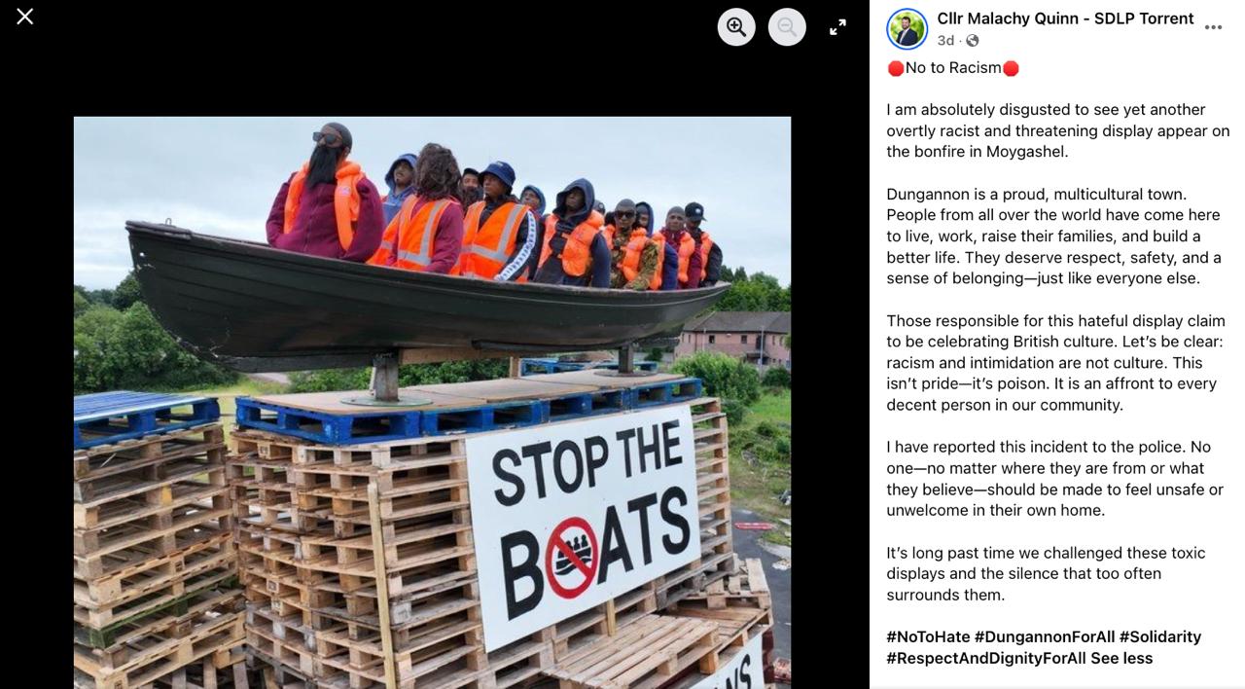Click the paragraph about Dungannon multicultural town
The height and width of the screenshot is (689, 1245).
(1055, 236)
